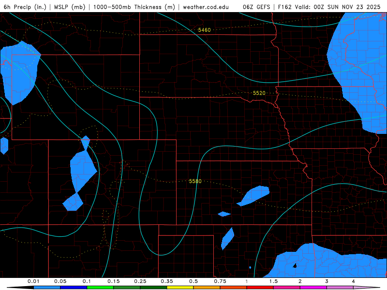This screenshot has height=290, width=387.
Task: Click the 5520 thickness contour label
Action: click(259, 93)
